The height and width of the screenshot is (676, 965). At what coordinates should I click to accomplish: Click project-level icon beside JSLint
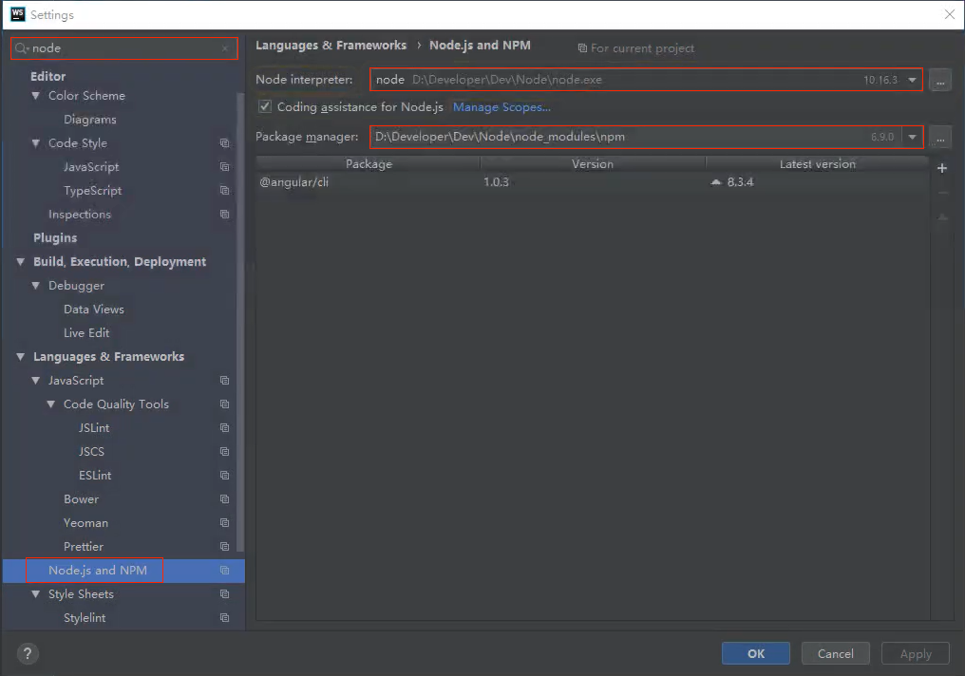tap(225, 427)
